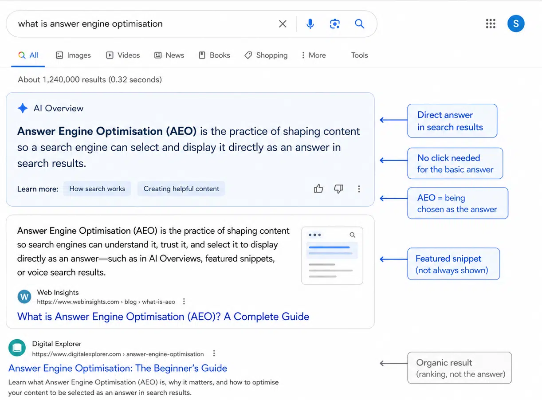Open the Google apps grid
This screenshot has width=542, height=400.
tap(491, 24)
